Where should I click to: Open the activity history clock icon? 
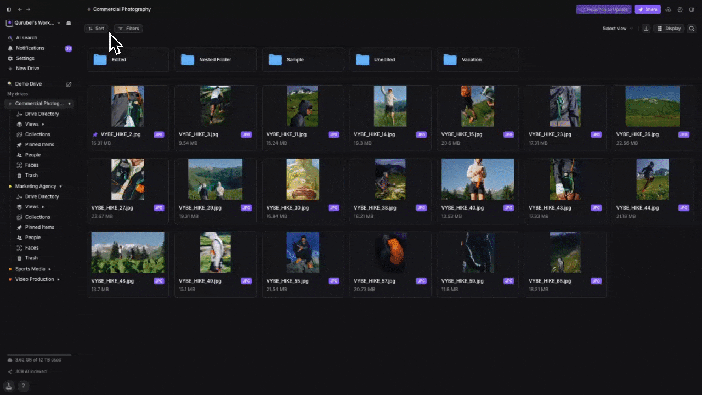[x=680, y=9]
